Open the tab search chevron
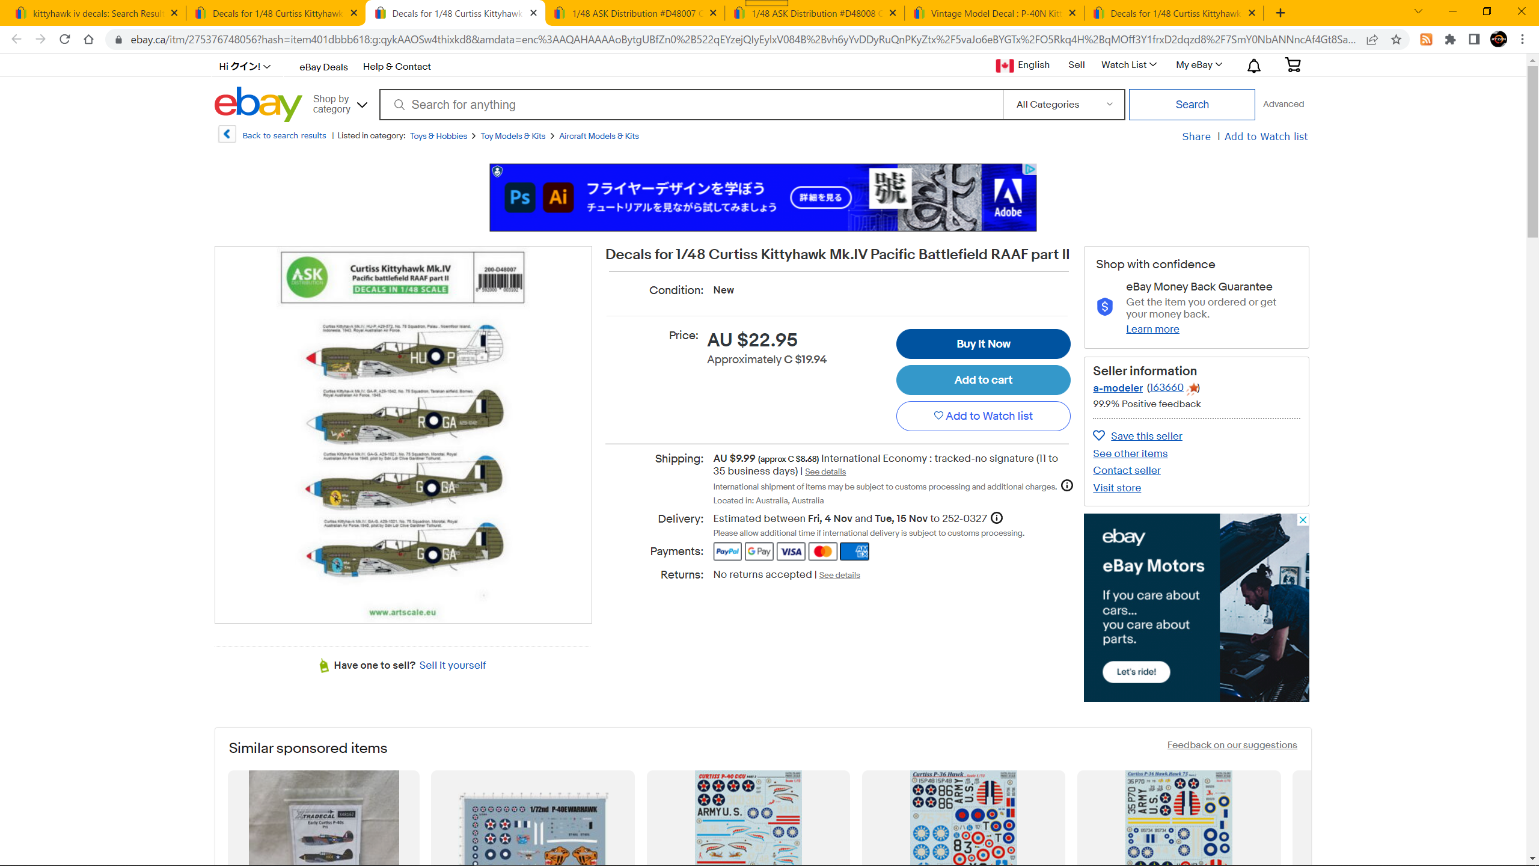The height and width of the screenshot is (866, 1539). point(1418,12)
